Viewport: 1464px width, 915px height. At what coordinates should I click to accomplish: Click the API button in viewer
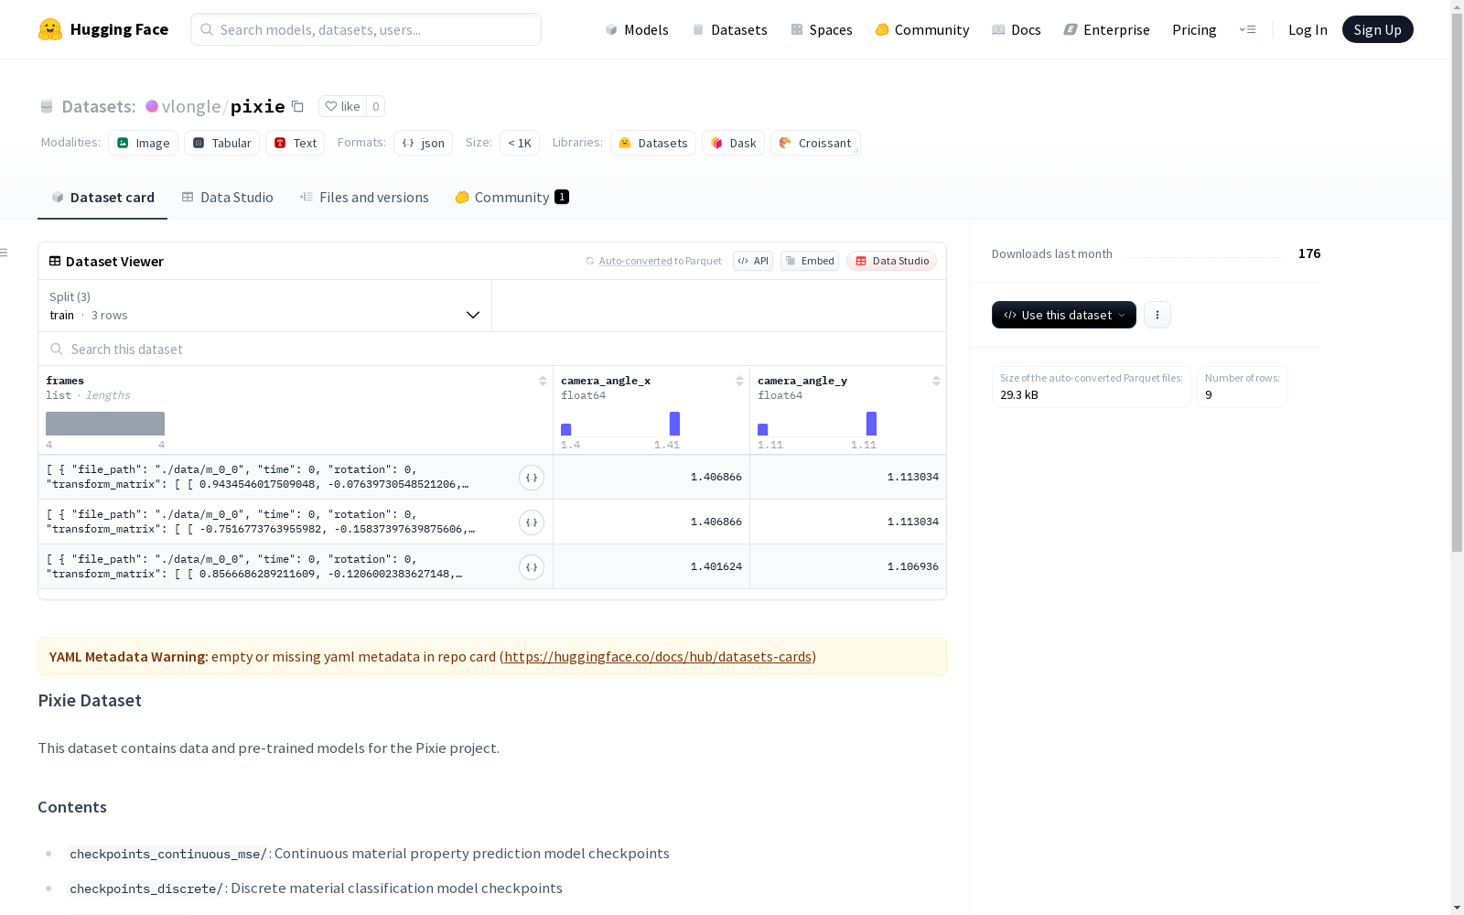(753, 261)
